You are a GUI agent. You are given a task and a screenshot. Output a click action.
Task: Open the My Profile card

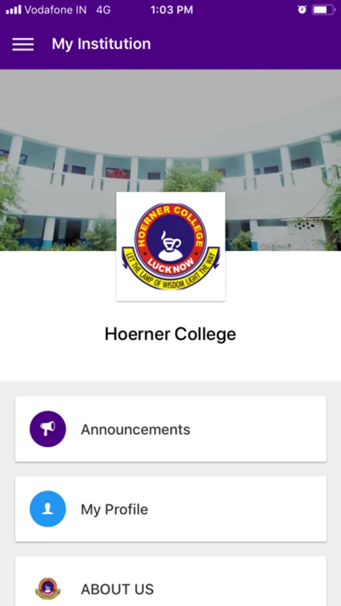[x=171, y=509]
